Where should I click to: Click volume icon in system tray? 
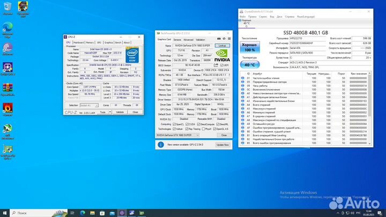tap(353, 213)
